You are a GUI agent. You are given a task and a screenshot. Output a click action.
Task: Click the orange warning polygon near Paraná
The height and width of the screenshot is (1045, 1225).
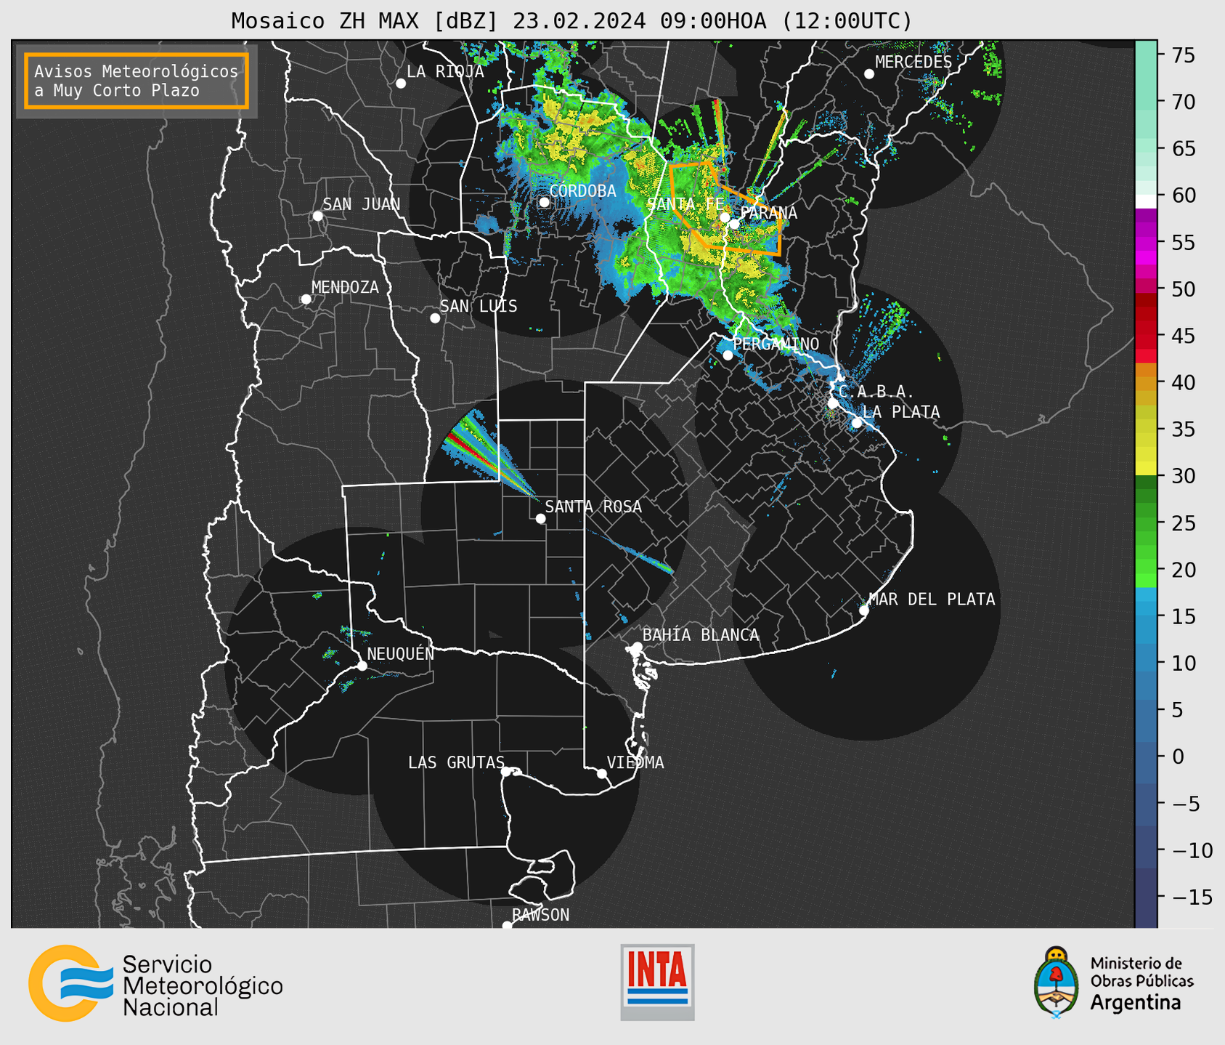[x=726, y=209]
